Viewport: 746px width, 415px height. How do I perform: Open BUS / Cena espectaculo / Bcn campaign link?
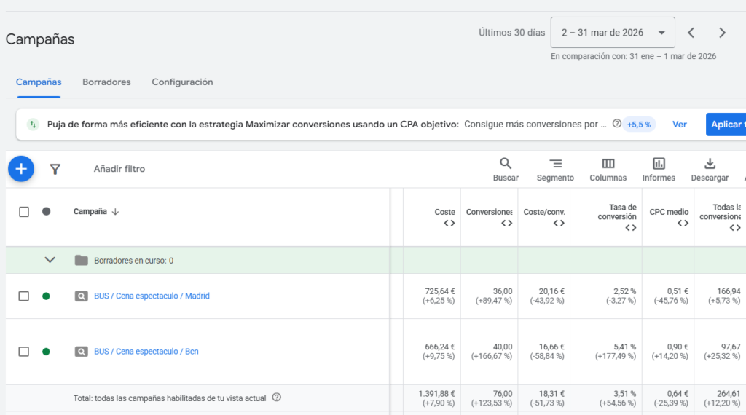click(146, 352)
